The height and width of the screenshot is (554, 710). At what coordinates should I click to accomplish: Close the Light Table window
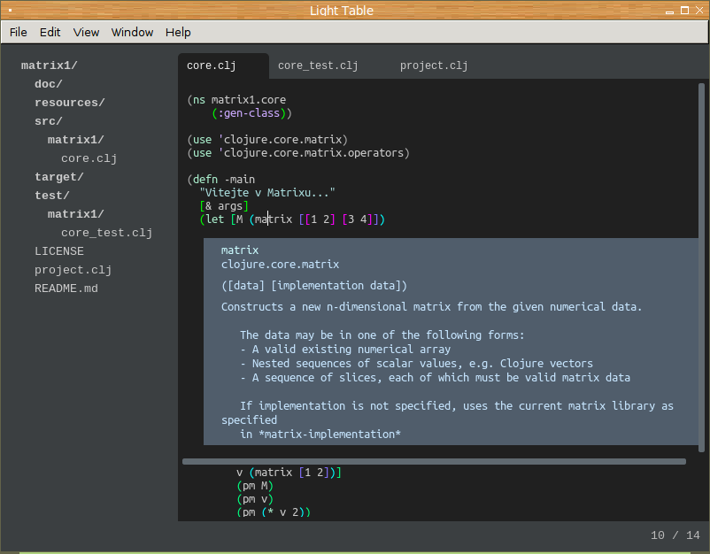click(x=699, y=11)
